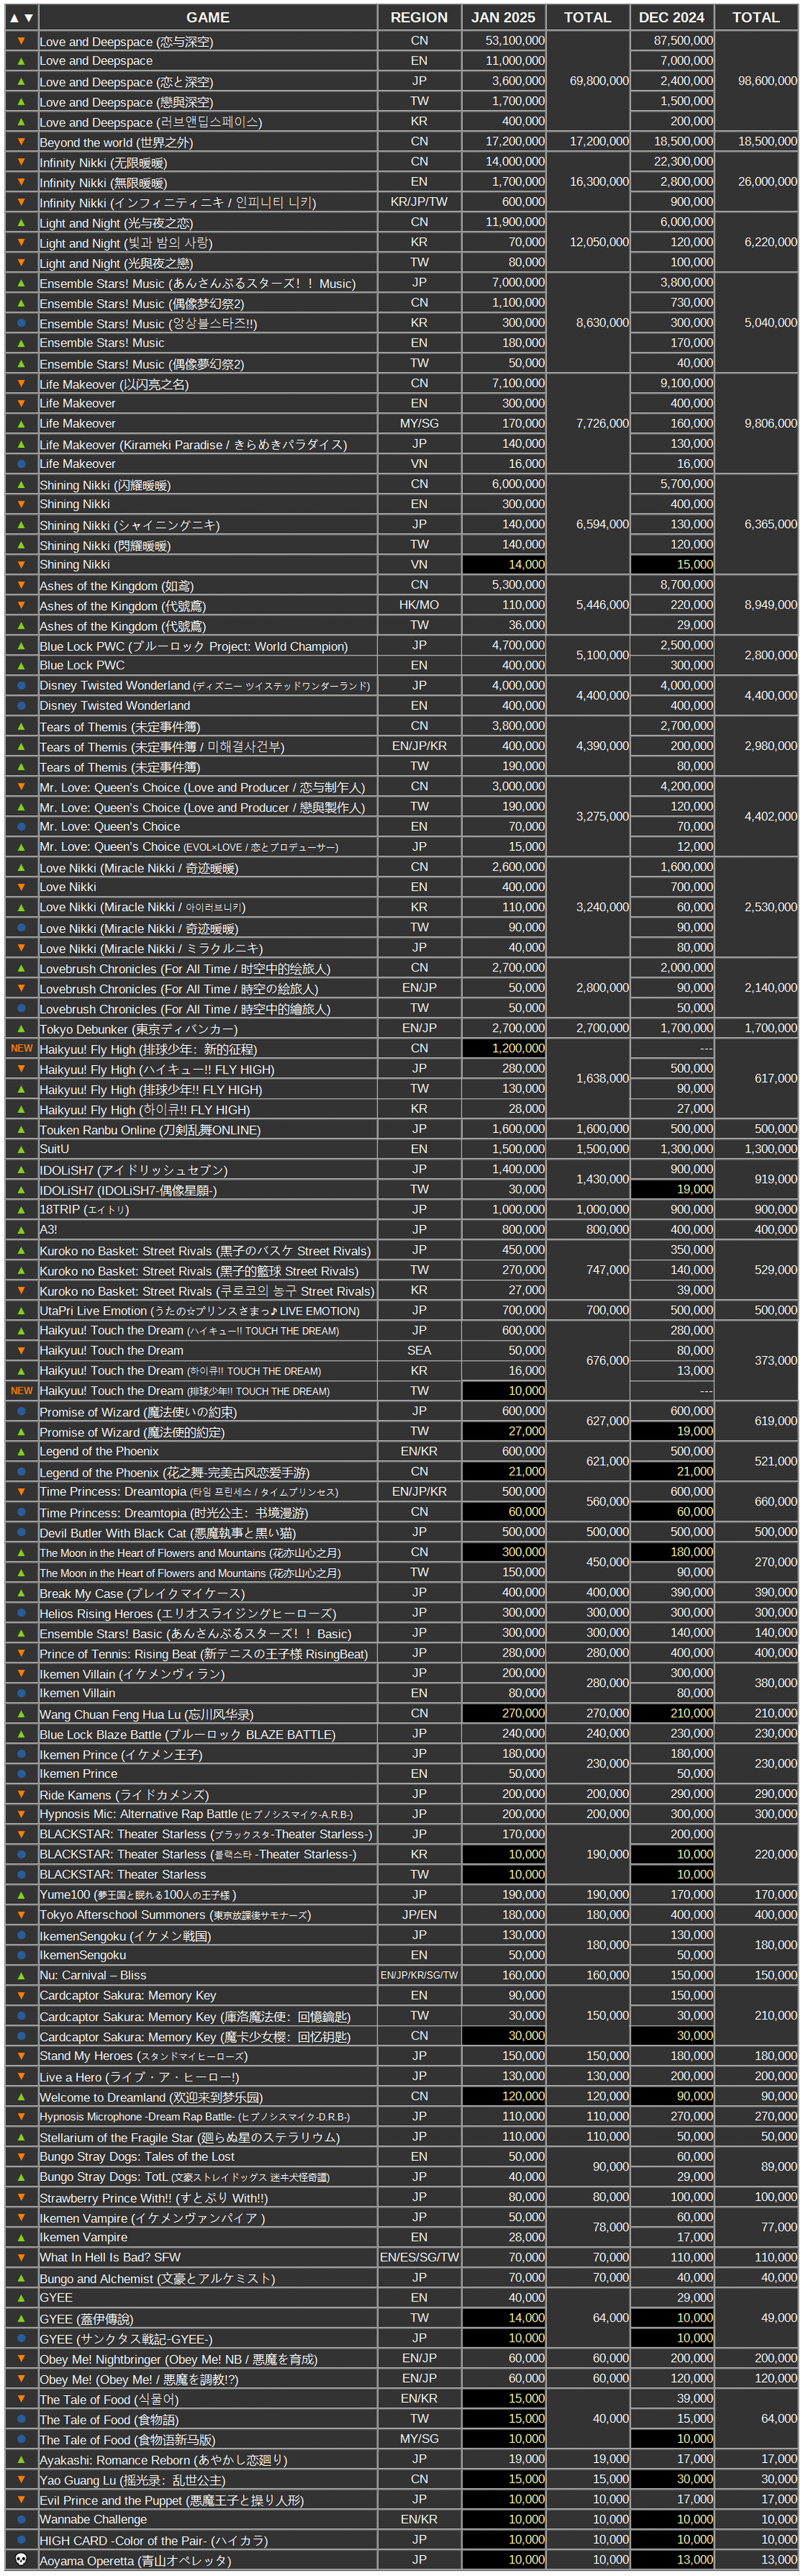Select the game name 'Wannabe Challenge'

tap(93, 2519)
